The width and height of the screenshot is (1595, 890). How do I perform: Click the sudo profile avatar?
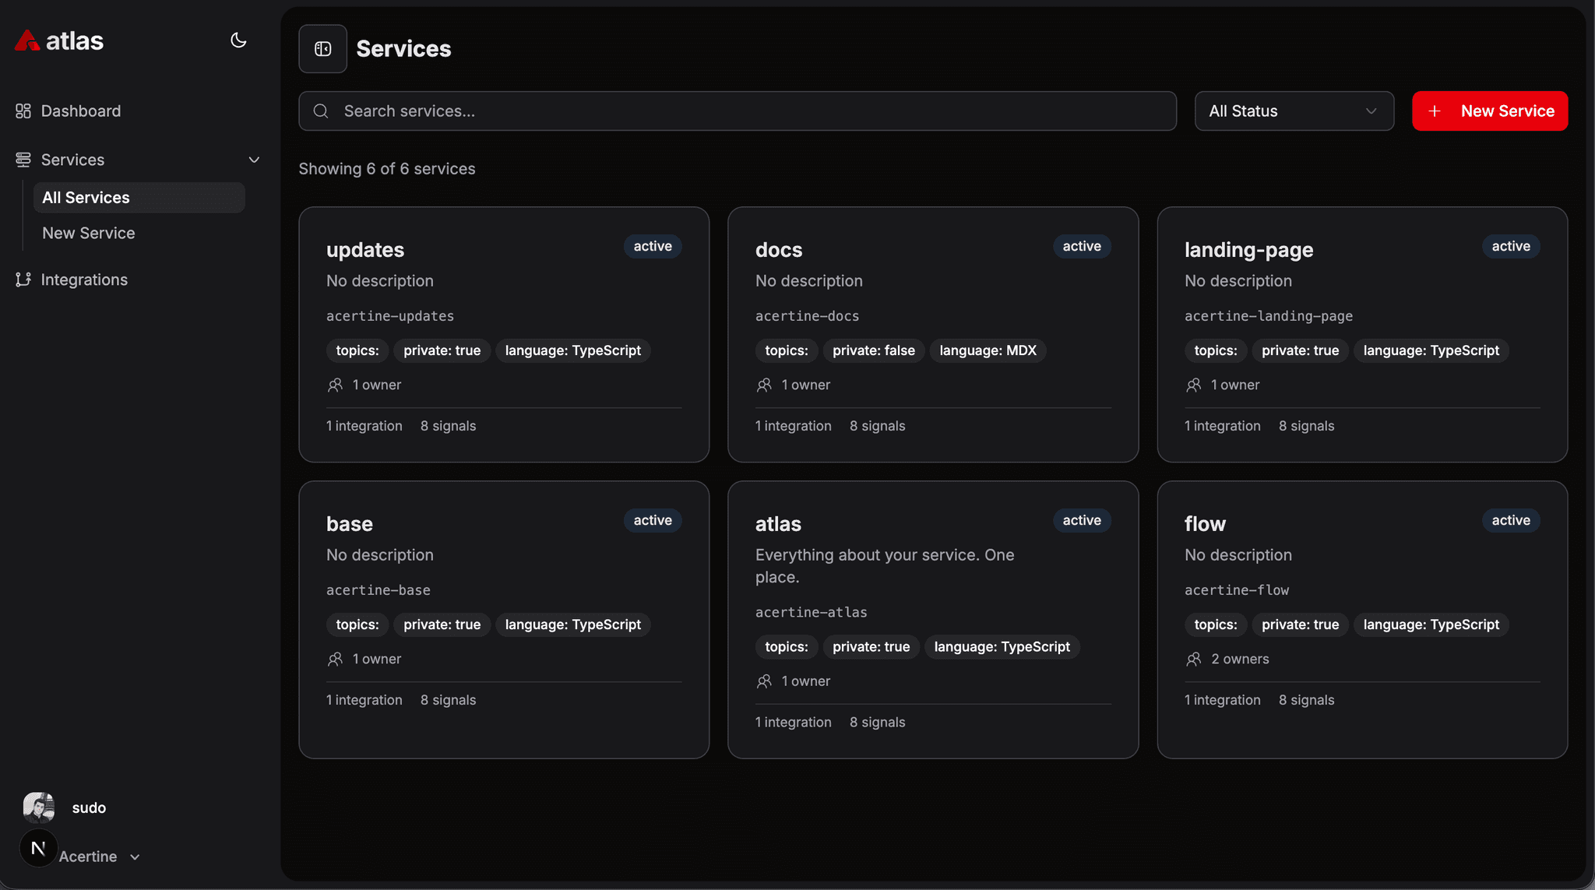(38, 807)
